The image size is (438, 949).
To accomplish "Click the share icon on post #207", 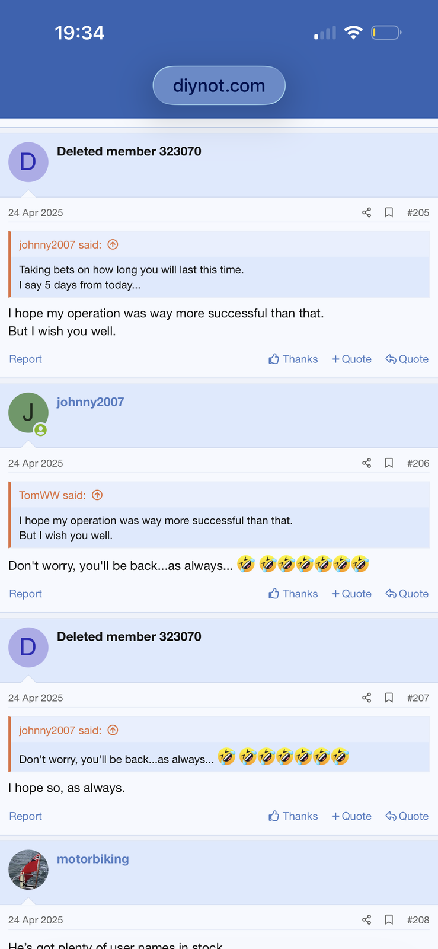I will (366, 698).
